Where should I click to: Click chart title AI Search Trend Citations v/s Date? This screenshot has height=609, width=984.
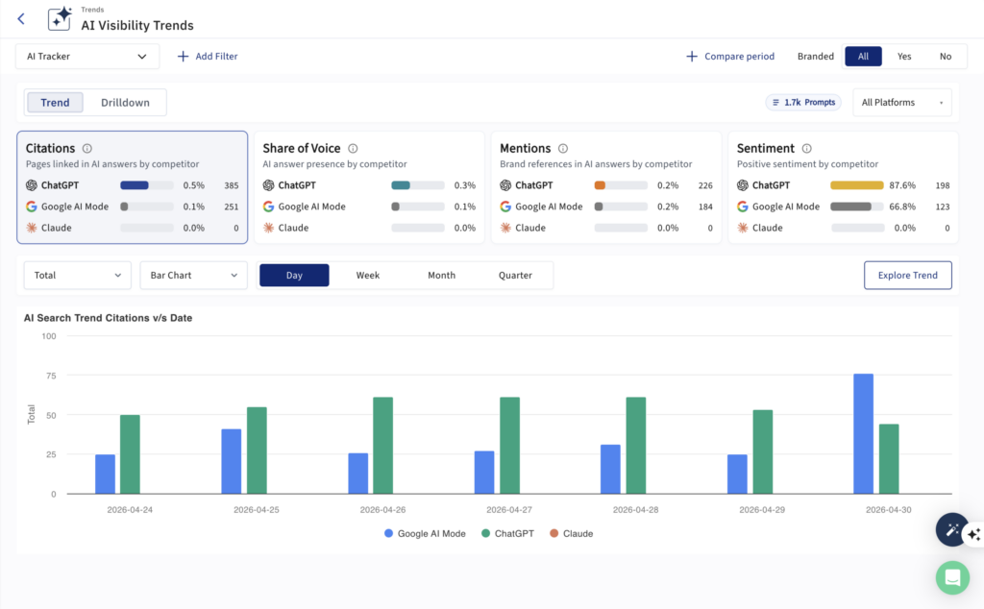coord(108,318)
